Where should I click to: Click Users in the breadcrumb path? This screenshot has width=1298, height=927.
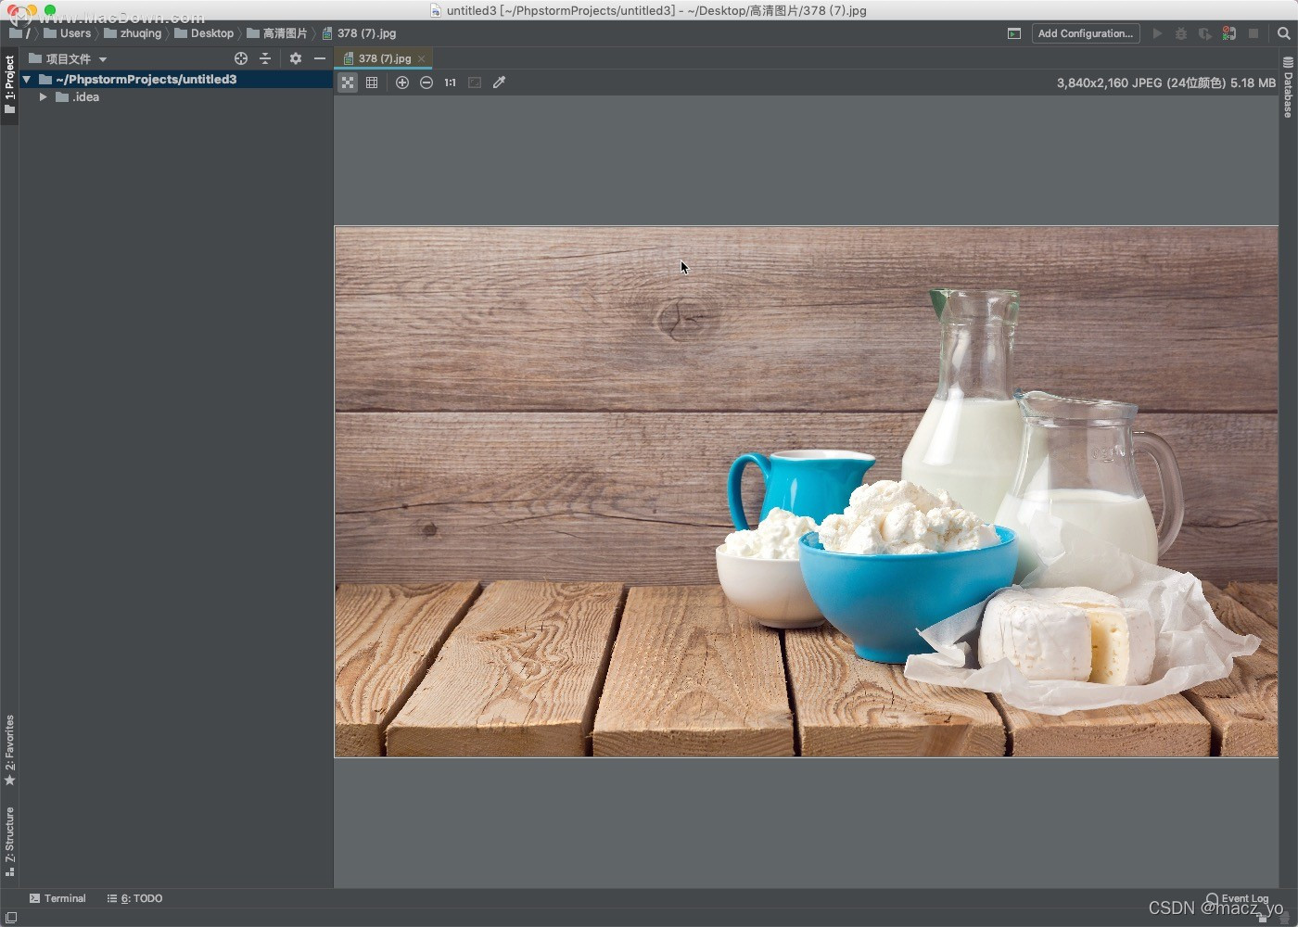[x=68, y=33]
